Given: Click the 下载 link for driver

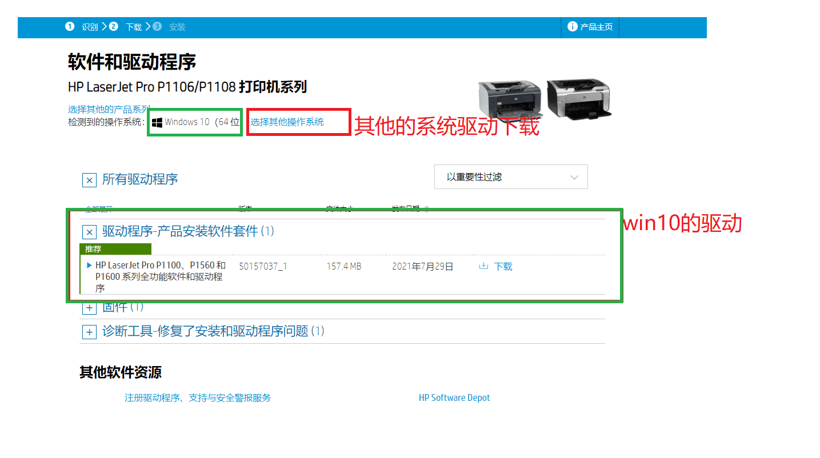Looking at the screenshot, I should [x=503, y=266].
